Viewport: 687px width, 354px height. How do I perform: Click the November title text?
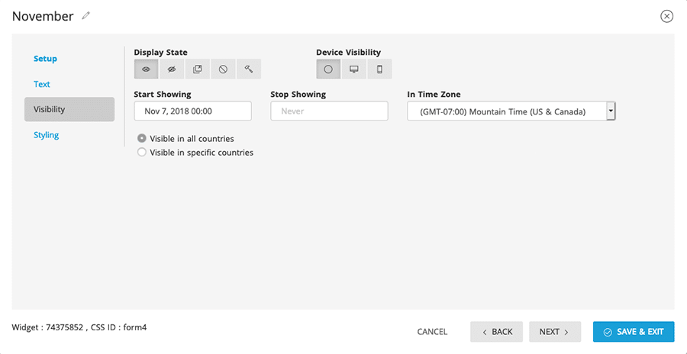43,16
